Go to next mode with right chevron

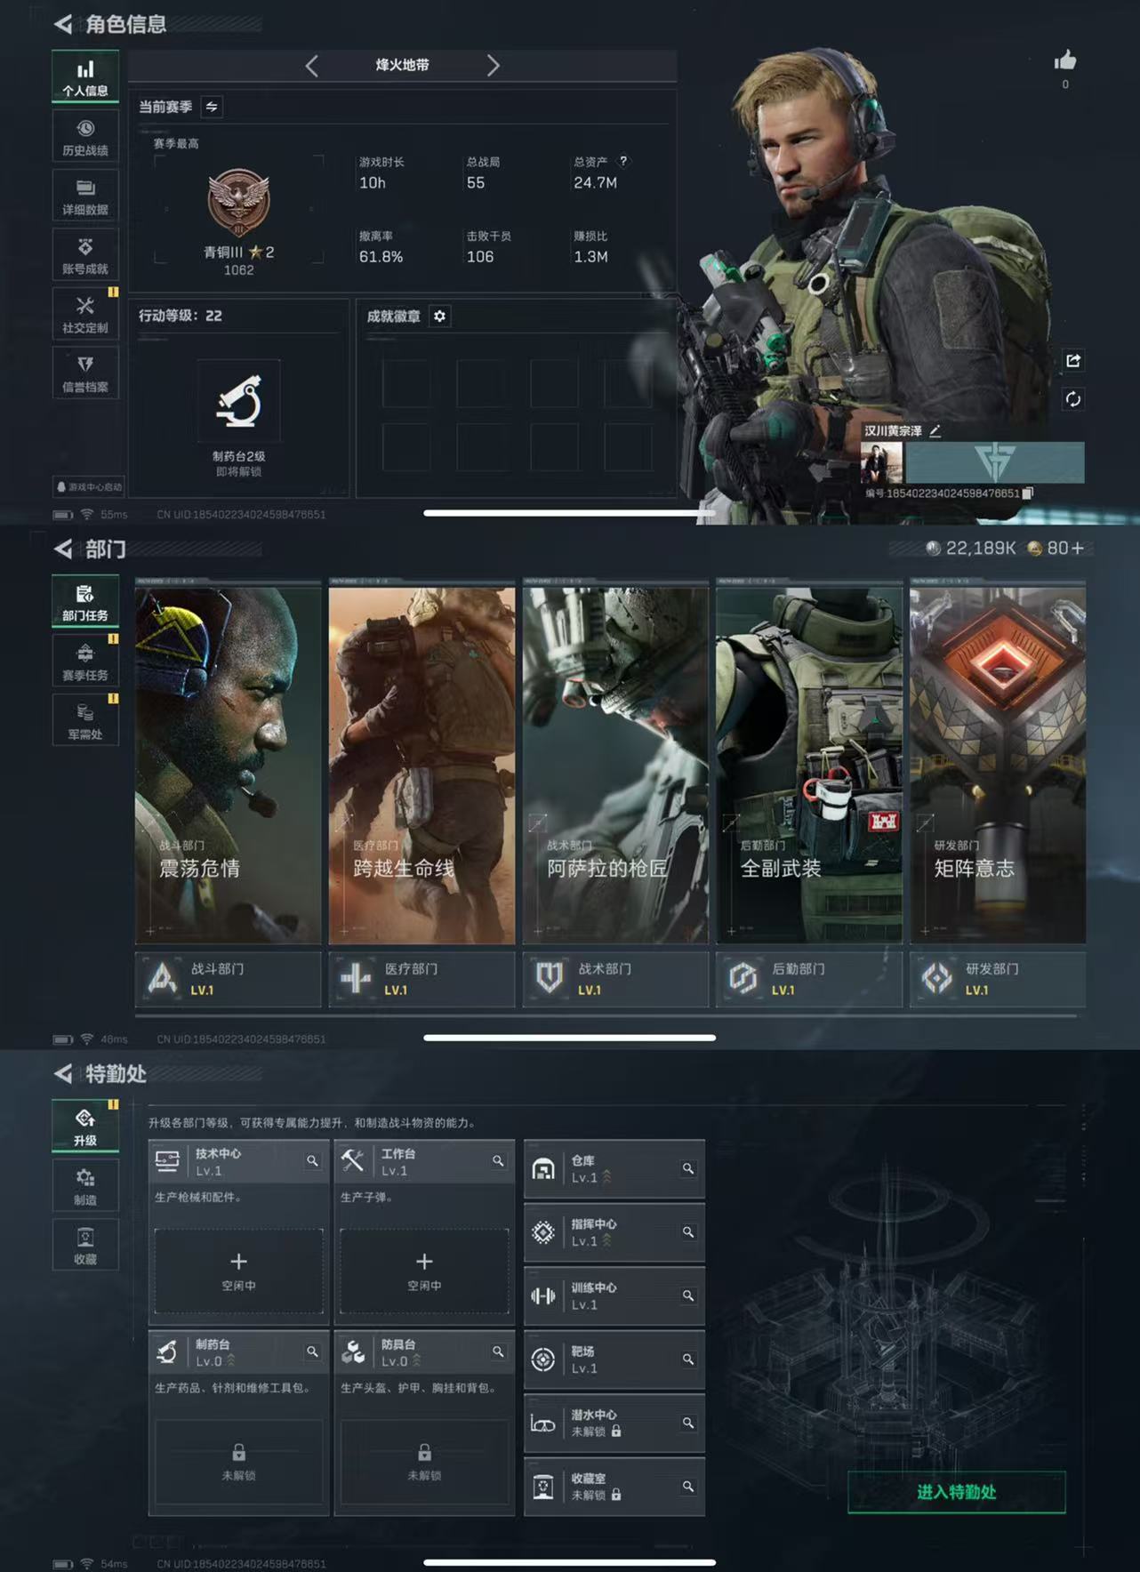pyautogui.click(x=494, y=65)
